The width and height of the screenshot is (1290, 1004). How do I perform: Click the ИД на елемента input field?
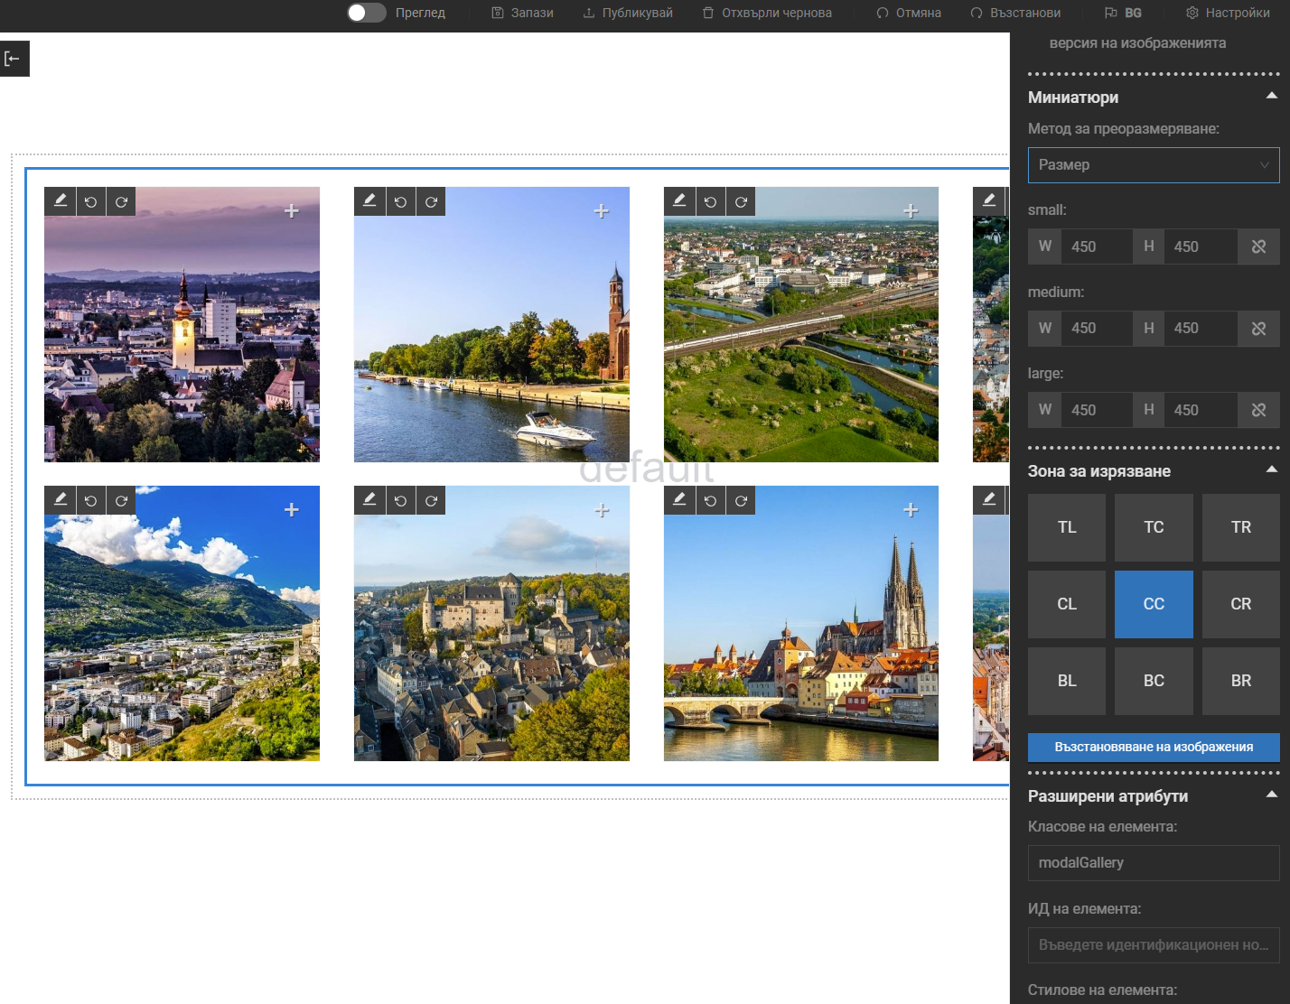pos(1154,944)
